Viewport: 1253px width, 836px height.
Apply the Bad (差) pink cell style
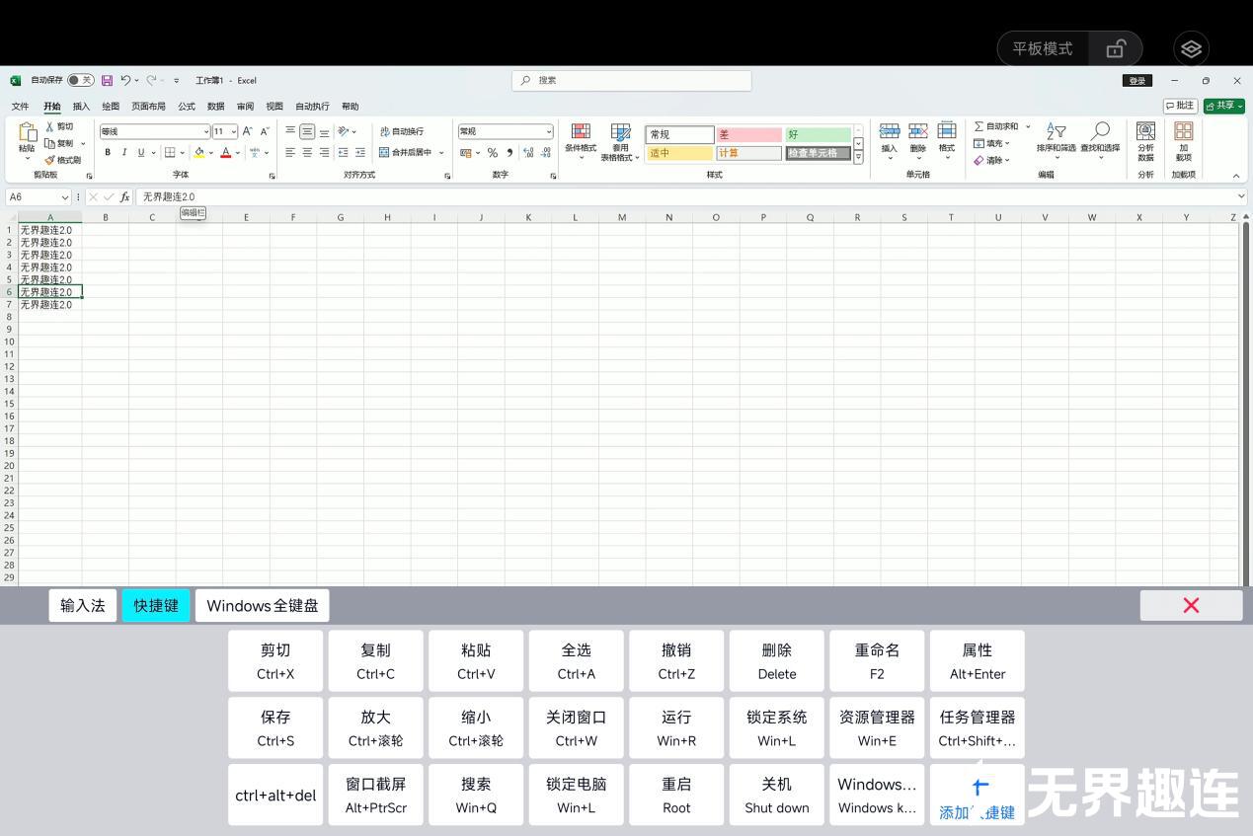tap(748, 134)
